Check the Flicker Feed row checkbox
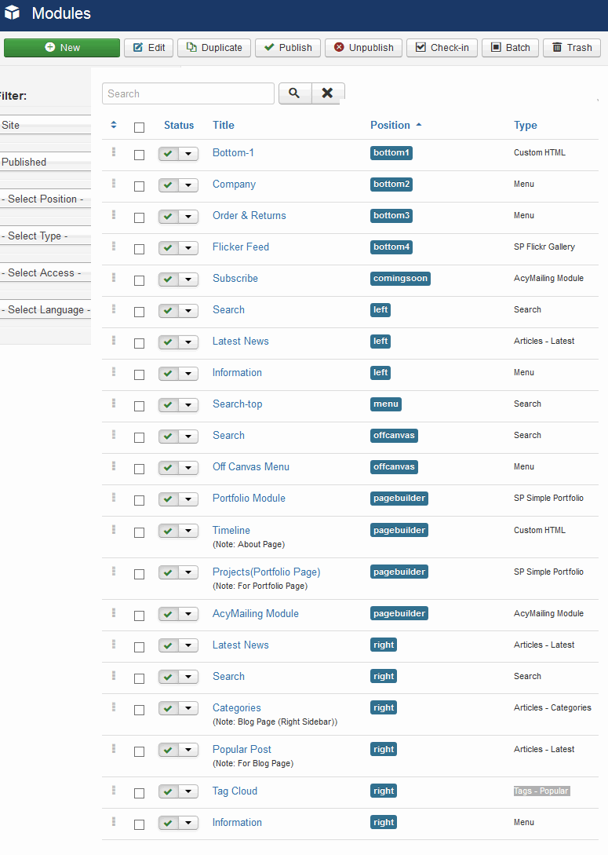The image size is (608, 855). click(x=140, y=249)
